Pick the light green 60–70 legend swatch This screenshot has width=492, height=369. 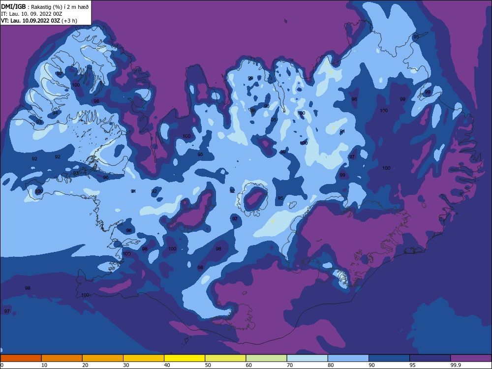coord(266,358)
